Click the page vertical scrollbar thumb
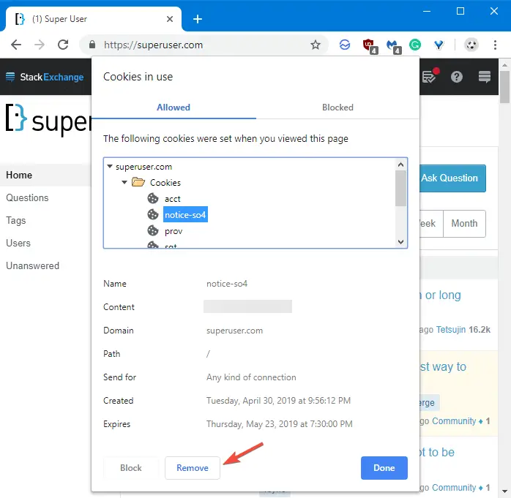 pos(504,86)
